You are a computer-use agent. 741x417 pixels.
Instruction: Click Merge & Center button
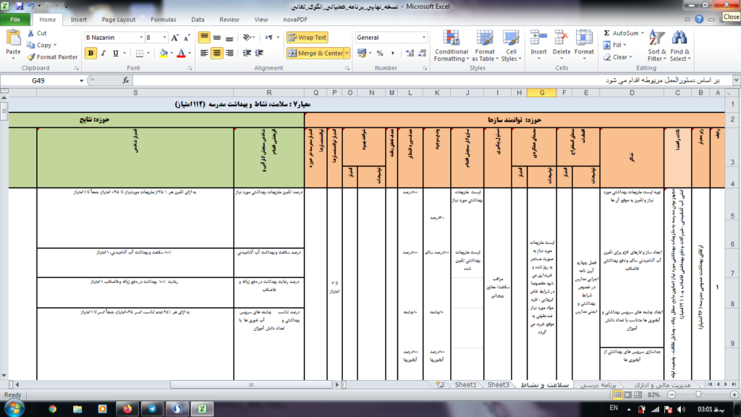[x=316, y=54]
